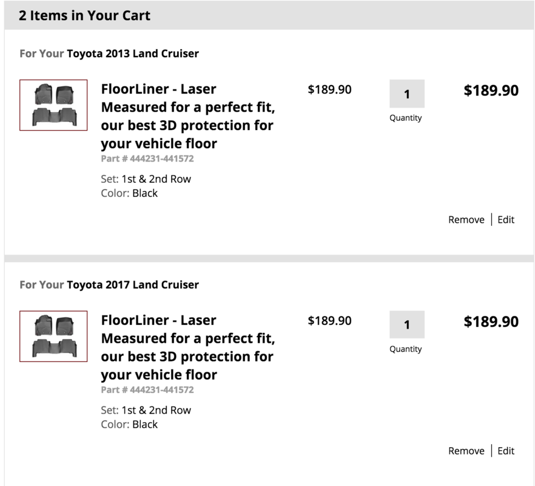Open the FloorLiner product title for 2017 Land Cruiser
The image size is (535, 486).
tap(187, 347)
